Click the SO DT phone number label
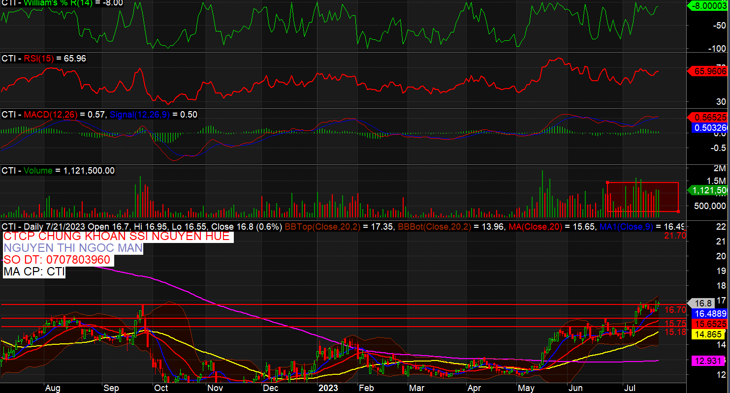The width and height of the screenshot is (730, 393). coord(57,260)
